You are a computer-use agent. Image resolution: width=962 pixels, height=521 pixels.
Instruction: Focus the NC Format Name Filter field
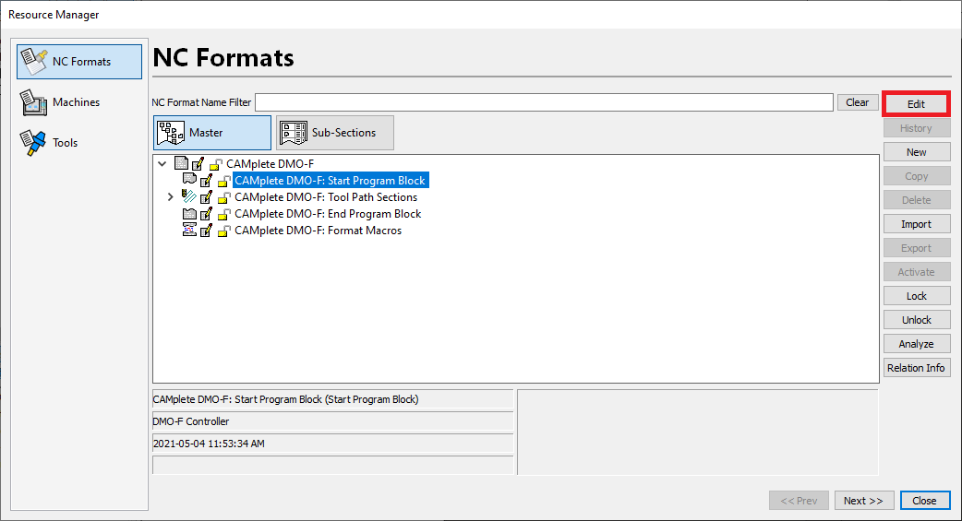tap(544, 102)
